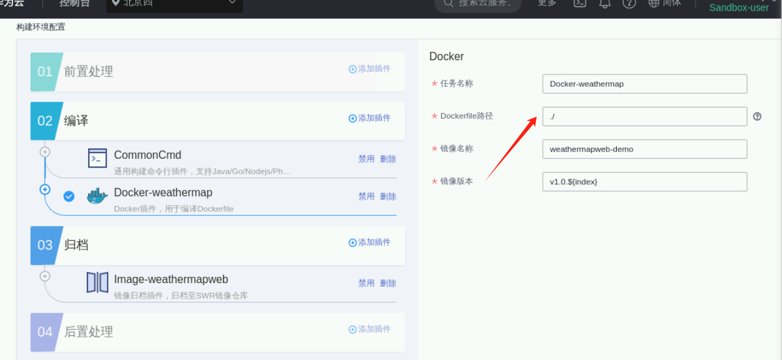Select the 02 编译 stage header
782x360 pixels.
click(x=217, y=121)
